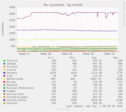Click the 'Switzerland' legend label

click(15, 94)
